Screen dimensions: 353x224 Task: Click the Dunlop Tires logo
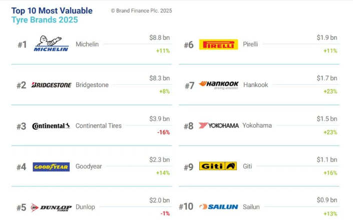51,207
